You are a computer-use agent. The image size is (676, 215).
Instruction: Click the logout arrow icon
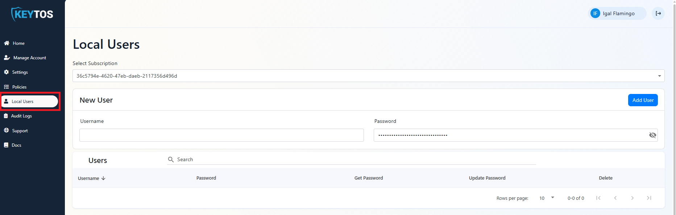click(658, 13)
